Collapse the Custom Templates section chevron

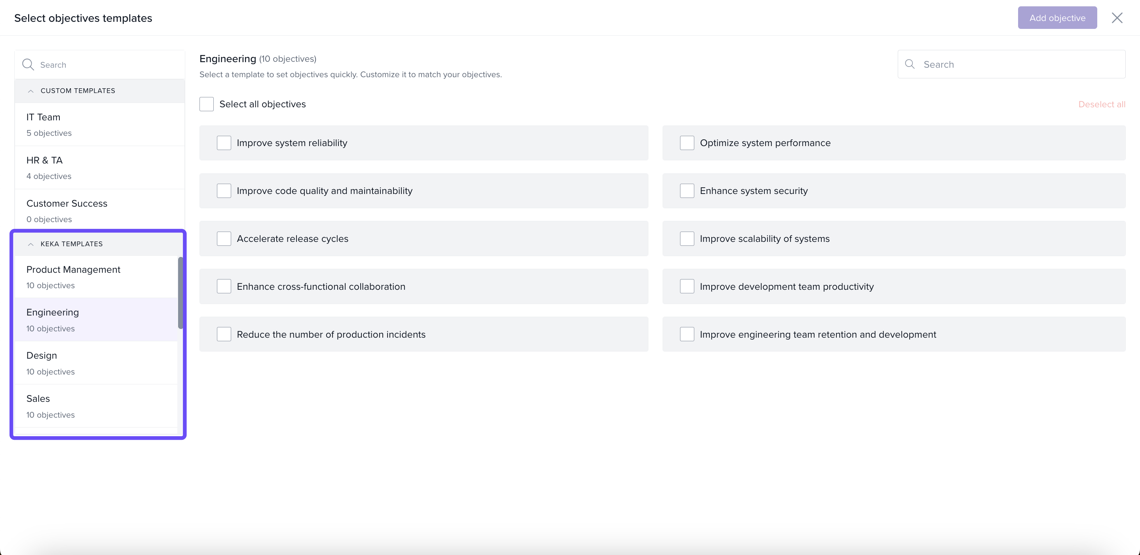pyautogui.click(x=30, y=91)
